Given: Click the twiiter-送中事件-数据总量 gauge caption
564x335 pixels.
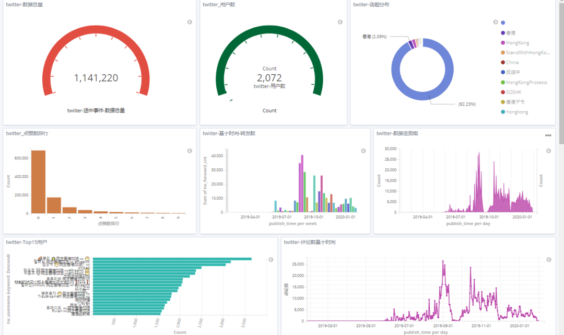Looking at the screenshot, I should 96,110.
